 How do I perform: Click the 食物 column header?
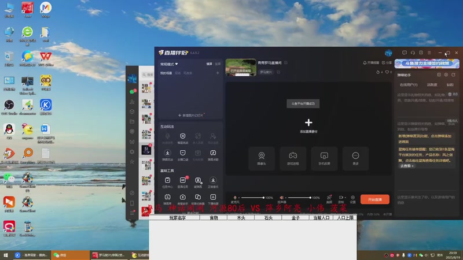coord(214,218)
